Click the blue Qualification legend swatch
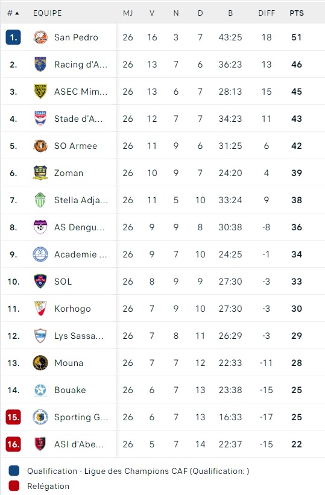The width and height of the screenshot is (325, 495). click(x=14, y=471)
